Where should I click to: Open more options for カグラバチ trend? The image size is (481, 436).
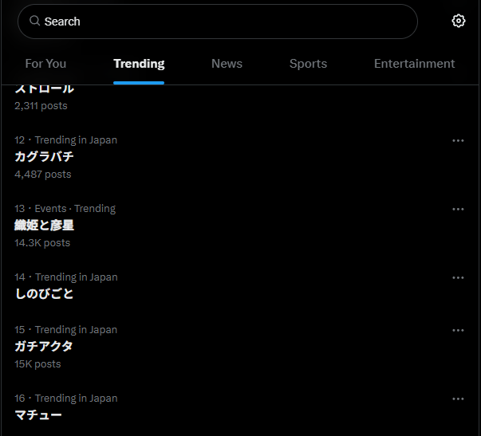coord(458,141)
